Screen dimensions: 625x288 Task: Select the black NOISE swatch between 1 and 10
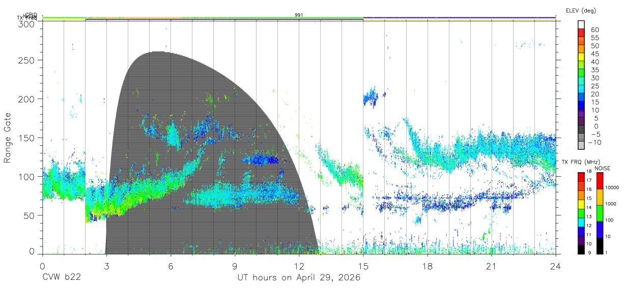600,246
